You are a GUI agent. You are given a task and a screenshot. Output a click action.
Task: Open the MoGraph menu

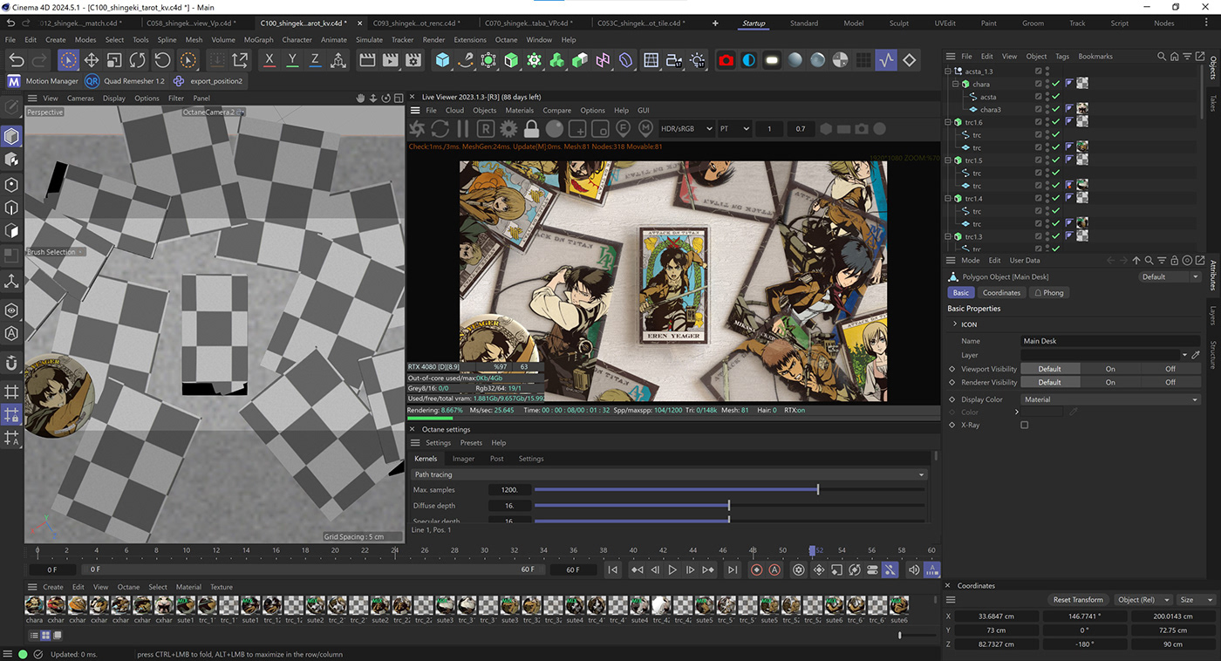(x=258, y=40)
